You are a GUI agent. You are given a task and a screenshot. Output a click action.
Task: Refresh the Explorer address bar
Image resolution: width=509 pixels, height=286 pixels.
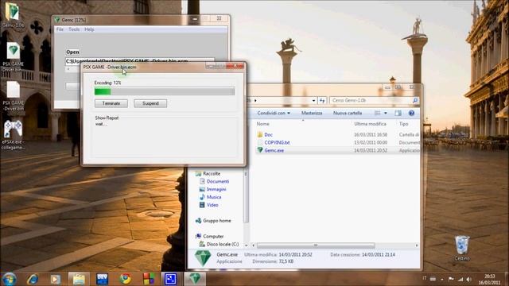pyautogui.click(x=322, y=101)
